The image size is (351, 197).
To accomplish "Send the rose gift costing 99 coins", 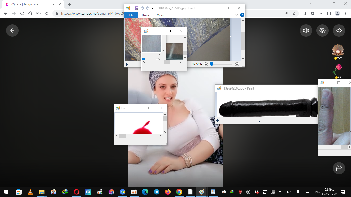I will (x=337, y=70).
